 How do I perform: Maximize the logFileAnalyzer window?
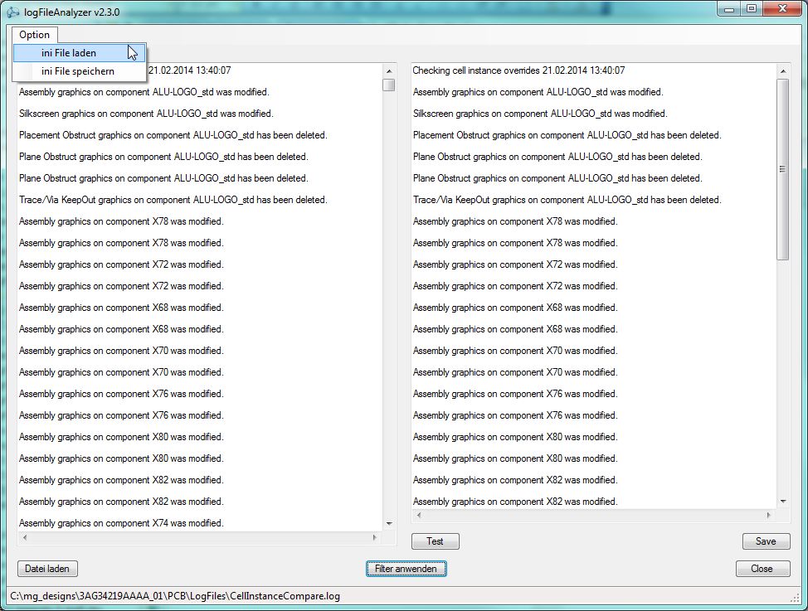751,9
